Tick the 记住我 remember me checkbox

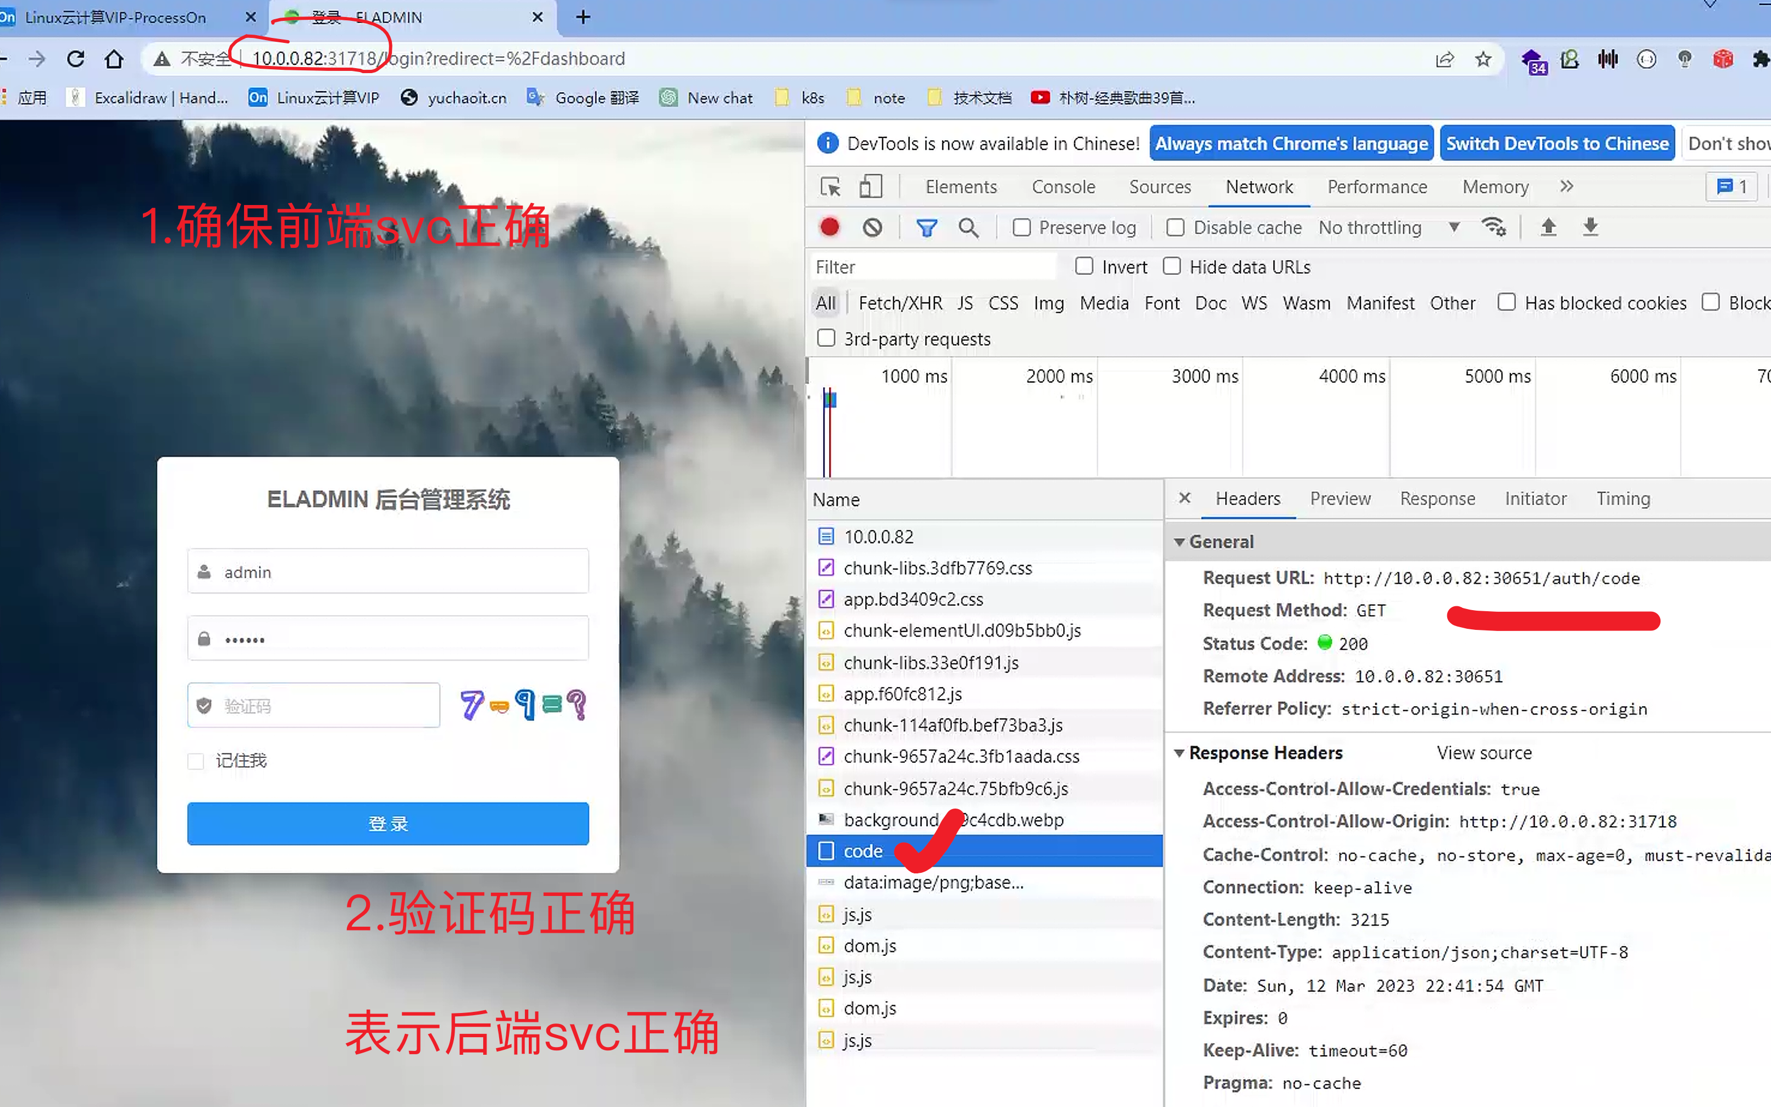[x=196, y=761]
